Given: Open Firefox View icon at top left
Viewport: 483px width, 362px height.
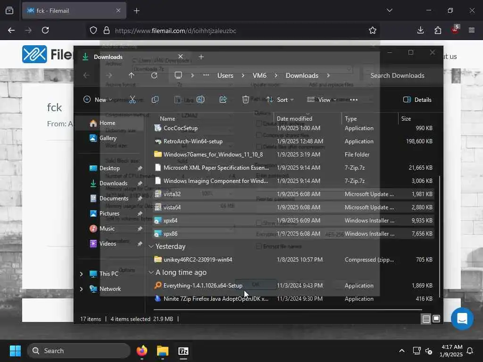Looking at the screenshot, I should click(9, 10).
